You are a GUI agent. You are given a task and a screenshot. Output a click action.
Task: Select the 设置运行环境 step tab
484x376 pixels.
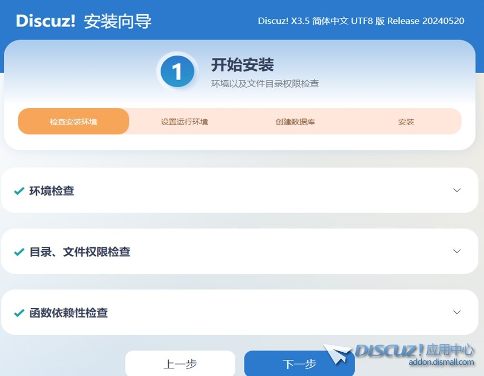(x=184, y=122)
